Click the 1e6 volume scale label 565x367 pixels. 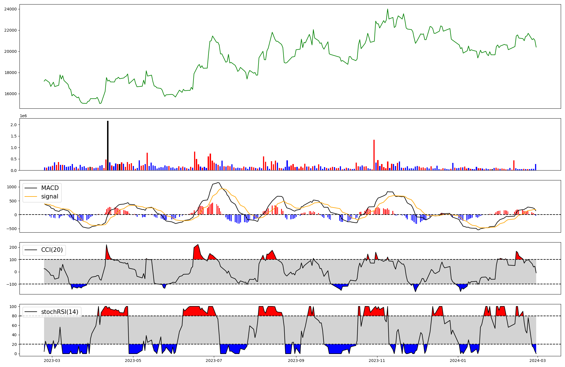pos(23,116)
